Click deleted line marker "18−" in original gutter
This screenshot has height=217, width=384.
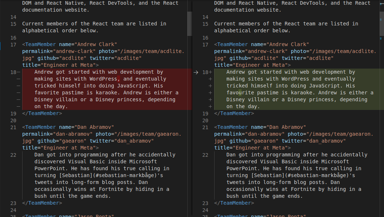(15, 72)
